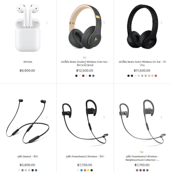Open Powerbeats3 Wireless Neighbourhood Collection title
Image resolution: width=173 pixels, height=172 pixels.
[x=142, y=158]
